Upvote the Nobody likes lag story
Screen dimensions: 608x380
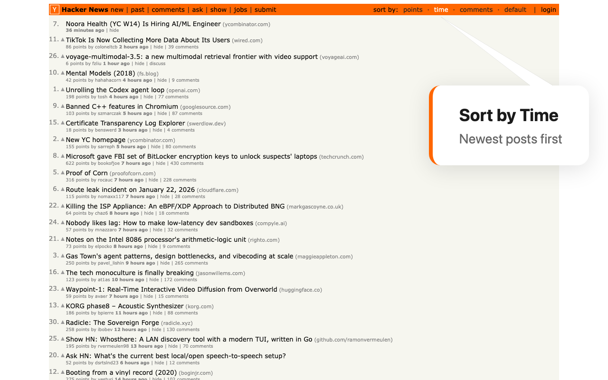point(63,222)
